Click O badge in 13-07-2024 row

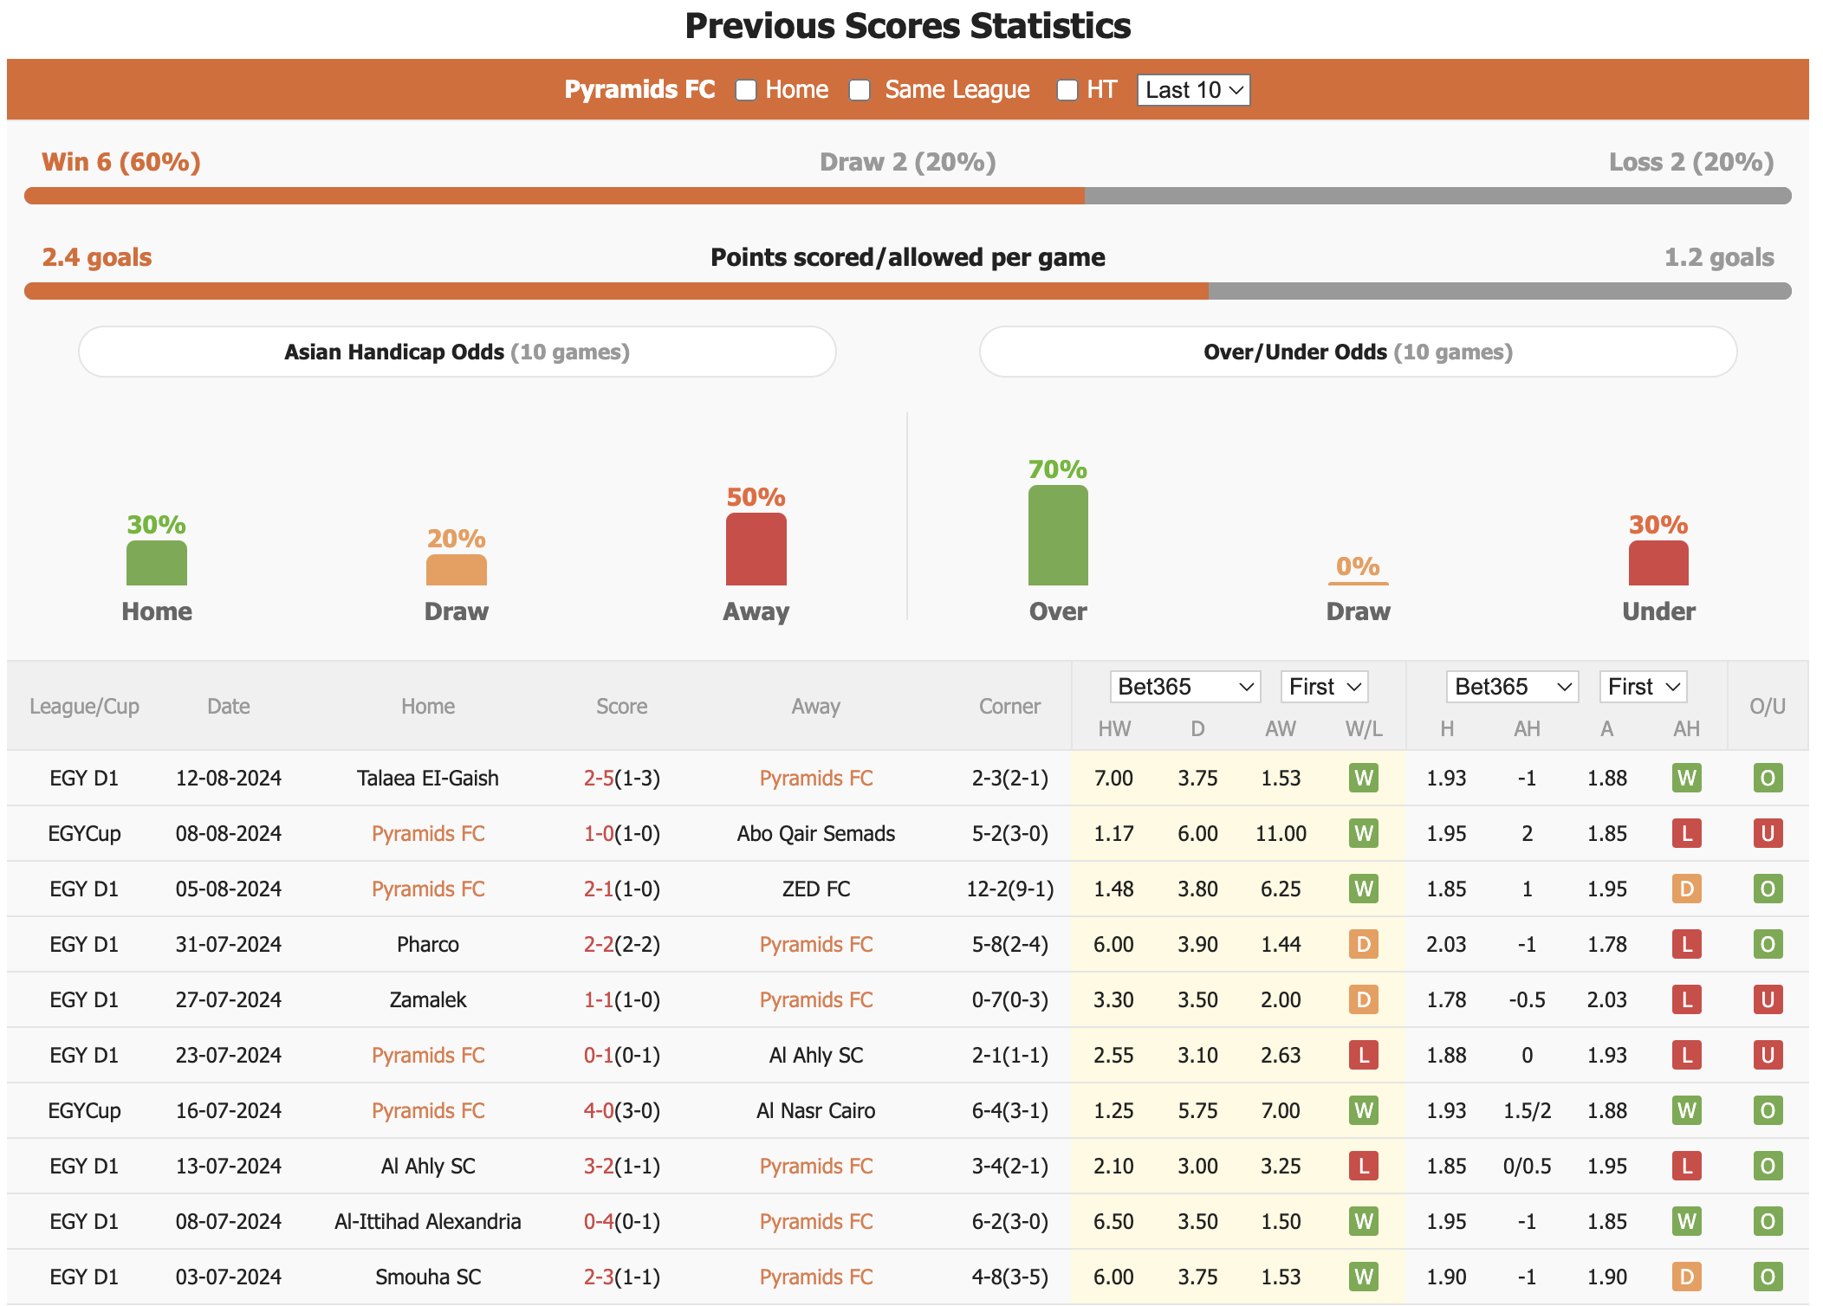coord(1768,1166)
